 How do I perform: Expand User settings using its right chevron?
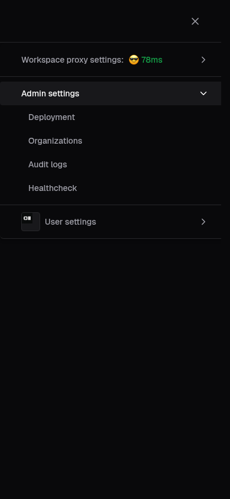203,222
